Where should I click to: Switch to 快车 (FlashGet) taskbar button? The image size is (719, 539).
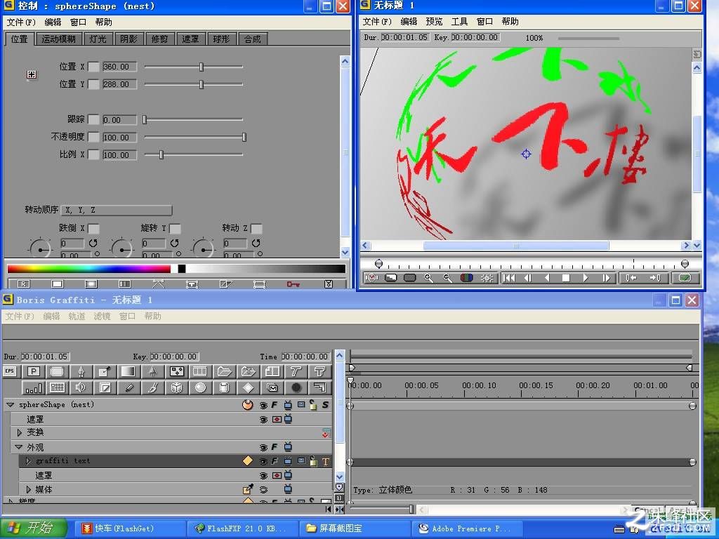click(130, 528)
